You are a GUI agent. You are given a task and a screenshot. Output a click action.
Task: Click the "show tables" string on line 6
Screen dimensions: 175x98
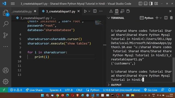coord(77,44)
